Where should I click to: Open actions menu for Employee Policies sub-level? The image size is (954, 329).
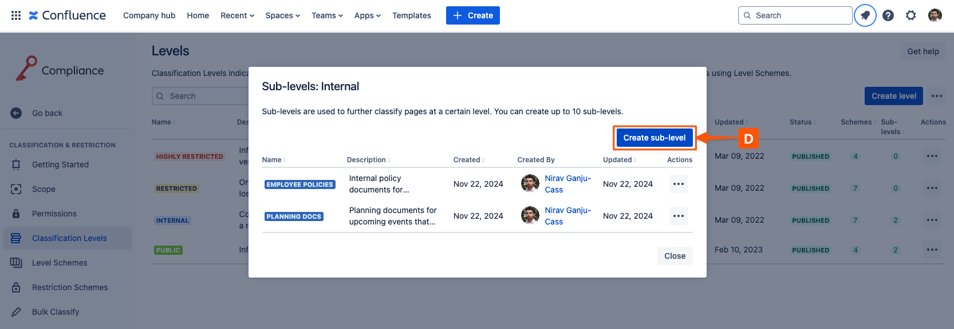click(x=678, y=184)
